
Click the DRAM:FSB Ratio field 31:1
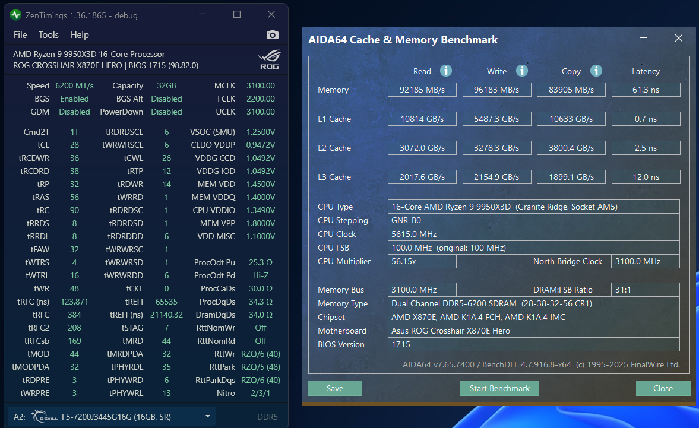pos(646,290)
